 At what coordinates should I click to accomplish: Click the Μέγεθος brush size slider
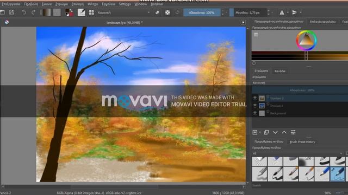tap(248, 12)
